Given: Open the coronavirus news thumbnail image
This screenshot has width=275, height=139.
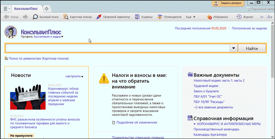Looking at the screenshot, I should click(x=28, y=97).
